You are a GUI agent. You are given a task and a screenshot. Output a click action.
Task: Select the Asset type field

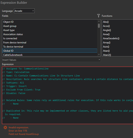click(x=50, y=30)
